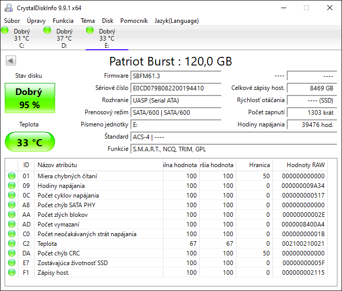Click green status circle for drive E:
Screen dimensions: 342x291
[90, 30]
